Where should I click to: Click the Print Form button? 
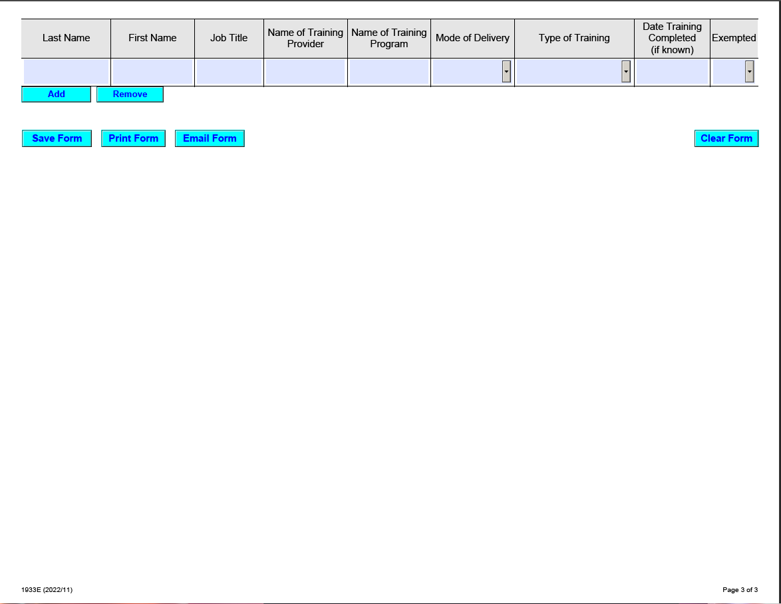click(x=133, y=138)
